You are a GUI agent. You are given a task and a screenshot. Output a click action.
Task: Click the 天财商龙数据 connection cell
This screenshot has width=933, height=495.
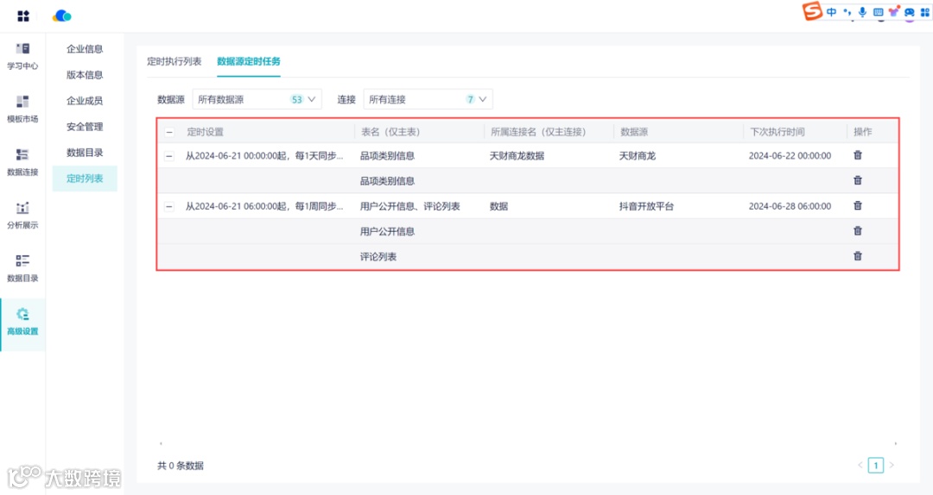pos(517,156)
